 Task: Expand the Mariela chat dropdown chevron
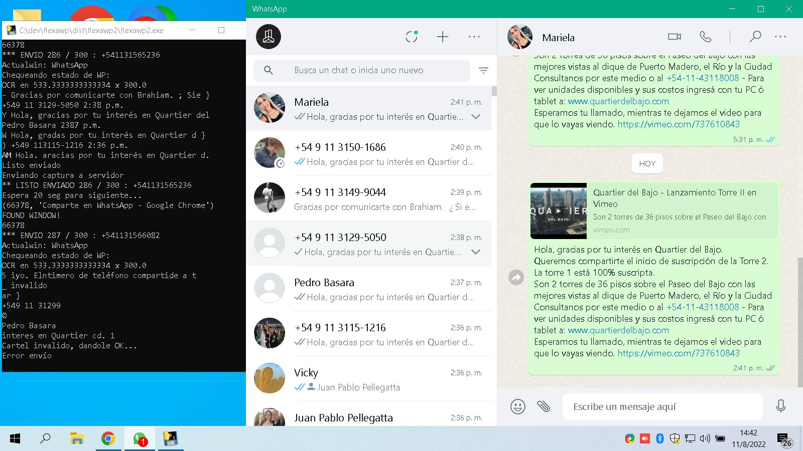(x=476, y=117)
